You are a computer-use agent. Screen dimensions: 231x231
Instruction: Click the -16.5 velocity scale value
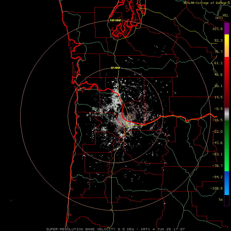tap(217, 120)
